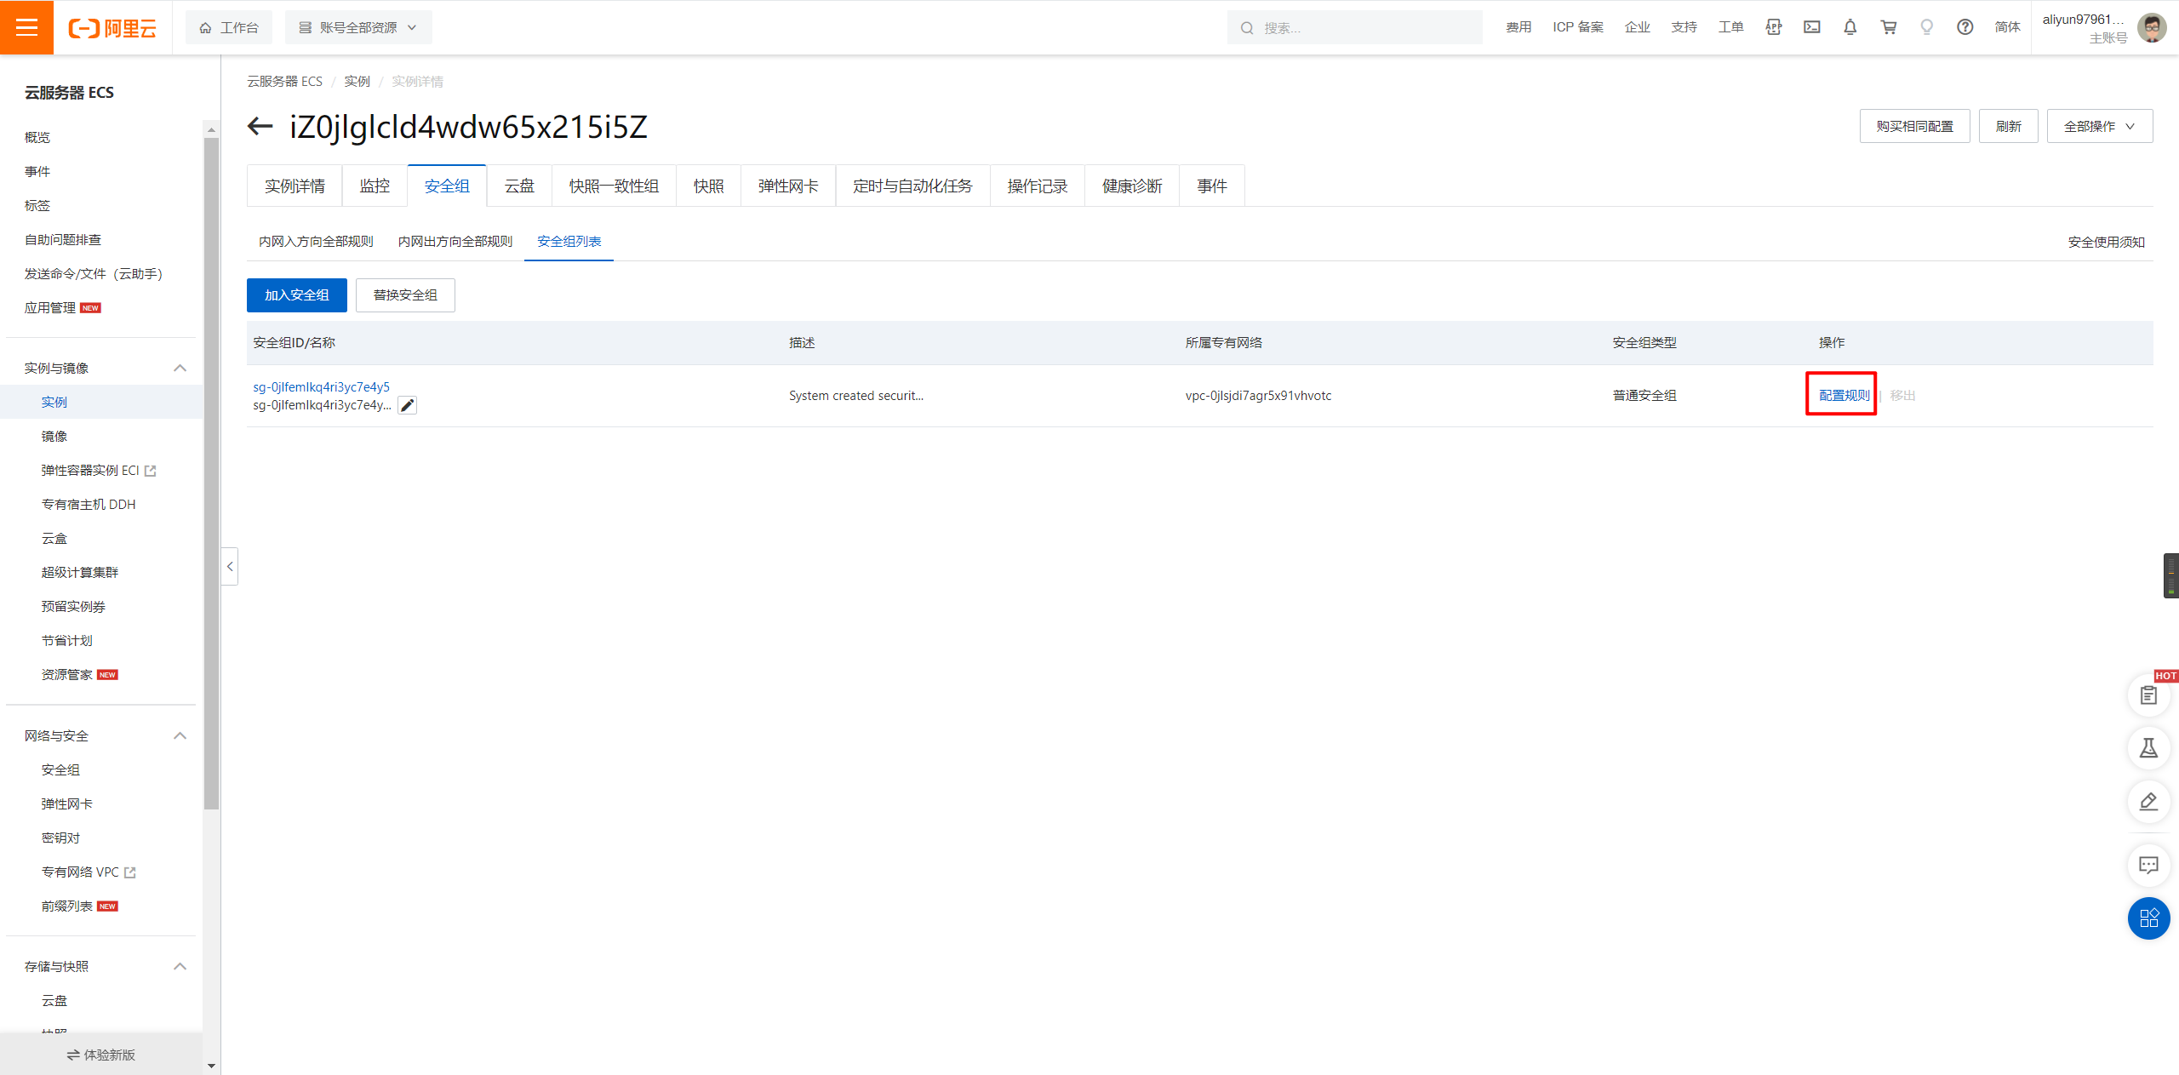Click the user avatar picture
Viewport: 2179px width, 1075px height.
click(x=2152, y=27)
